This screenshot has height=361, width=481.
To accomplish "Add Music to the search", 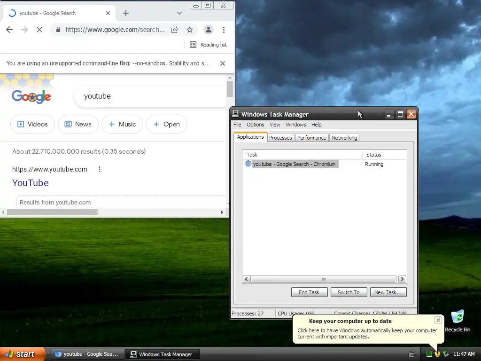I will 123,124.
